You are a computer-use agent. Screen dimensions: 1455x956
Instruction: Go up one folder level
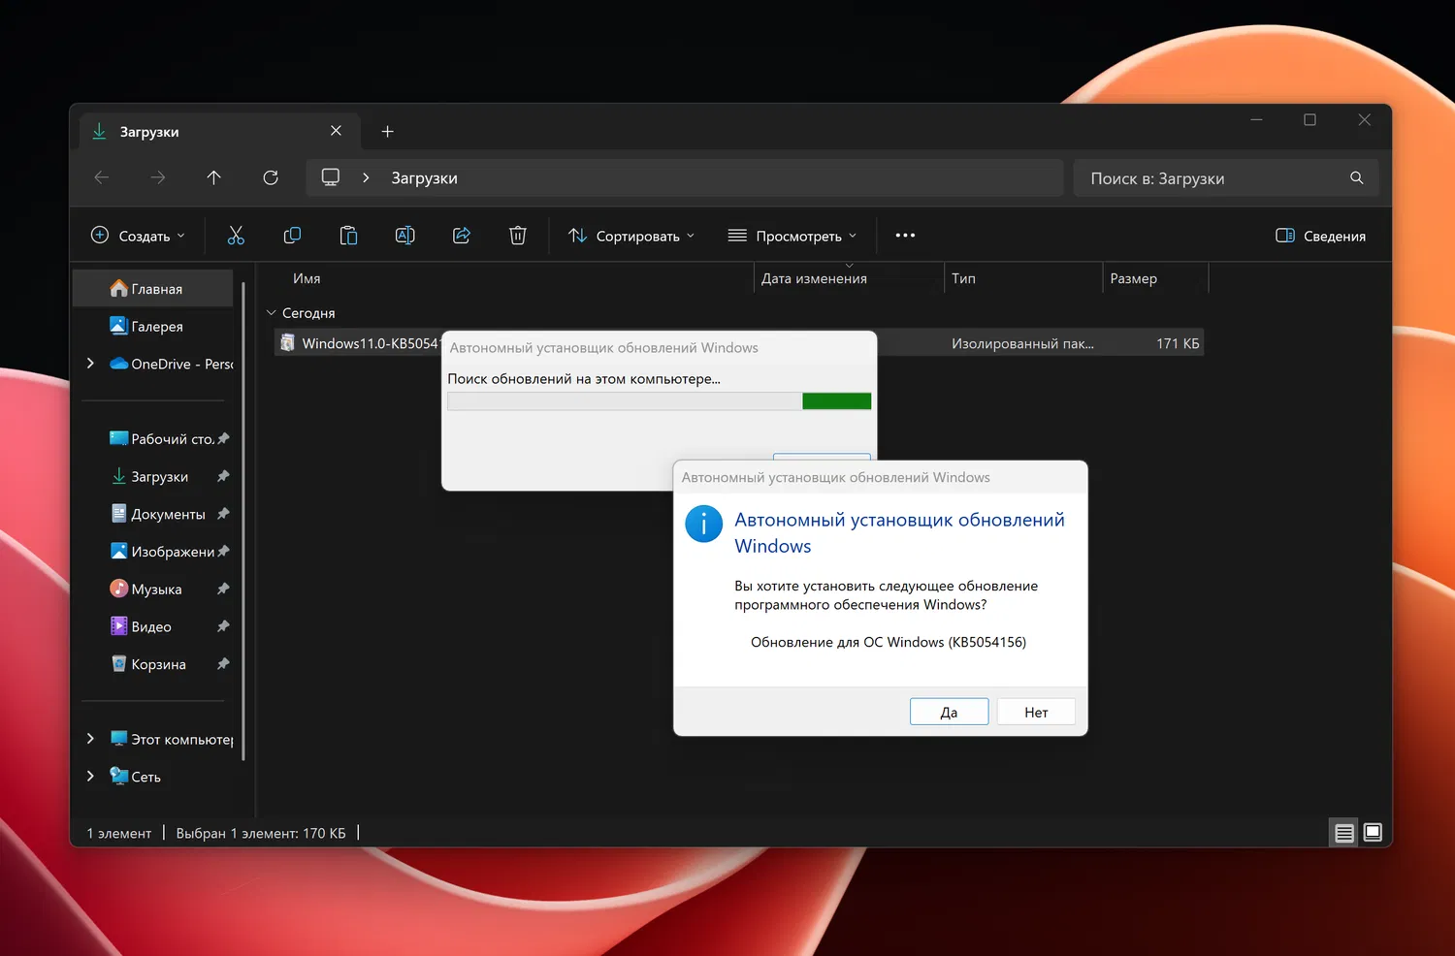tap(214, 177)
